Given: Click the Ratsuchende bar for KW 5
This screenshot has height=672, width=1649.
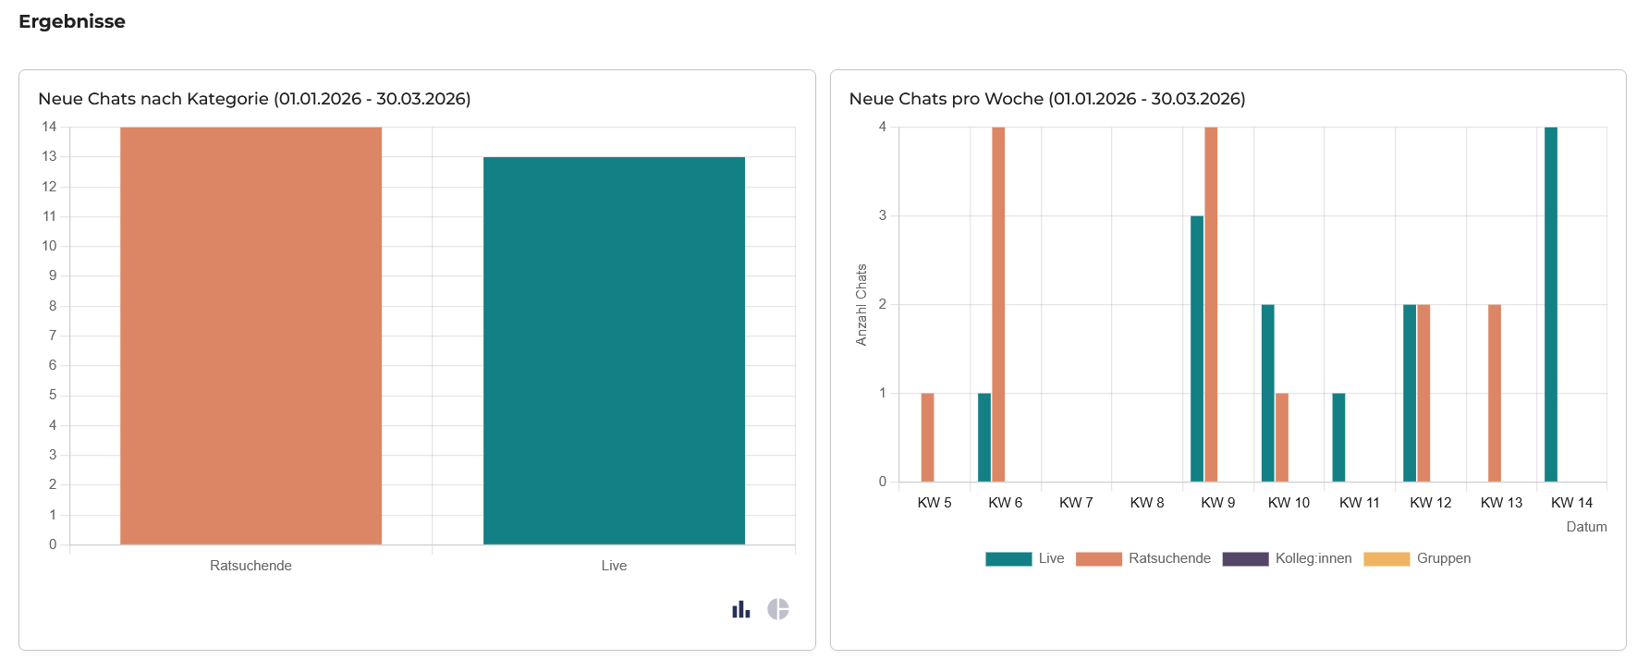Looking at the screenshot, I should (927, 437).
